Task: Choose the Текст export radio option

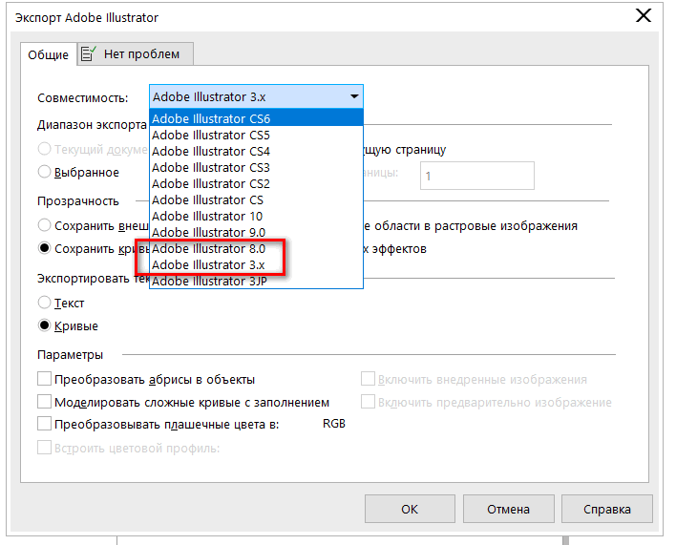Action: pos(45,303)
